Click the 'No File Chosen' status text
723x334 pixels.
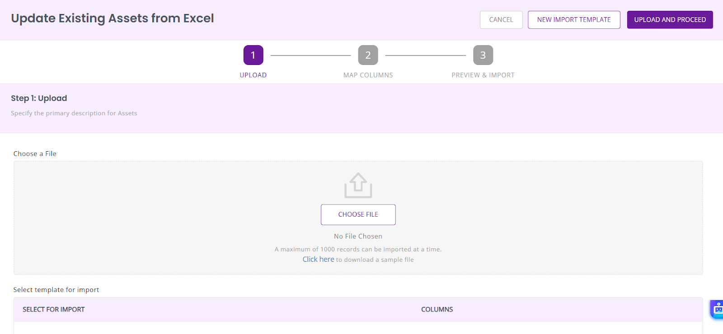pos(358,237)
